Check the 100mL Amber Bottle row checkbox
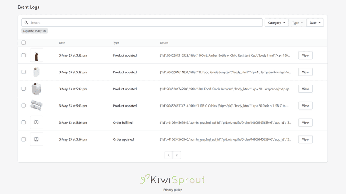Screen dimensions: 346x194 [x=24, y=55]
